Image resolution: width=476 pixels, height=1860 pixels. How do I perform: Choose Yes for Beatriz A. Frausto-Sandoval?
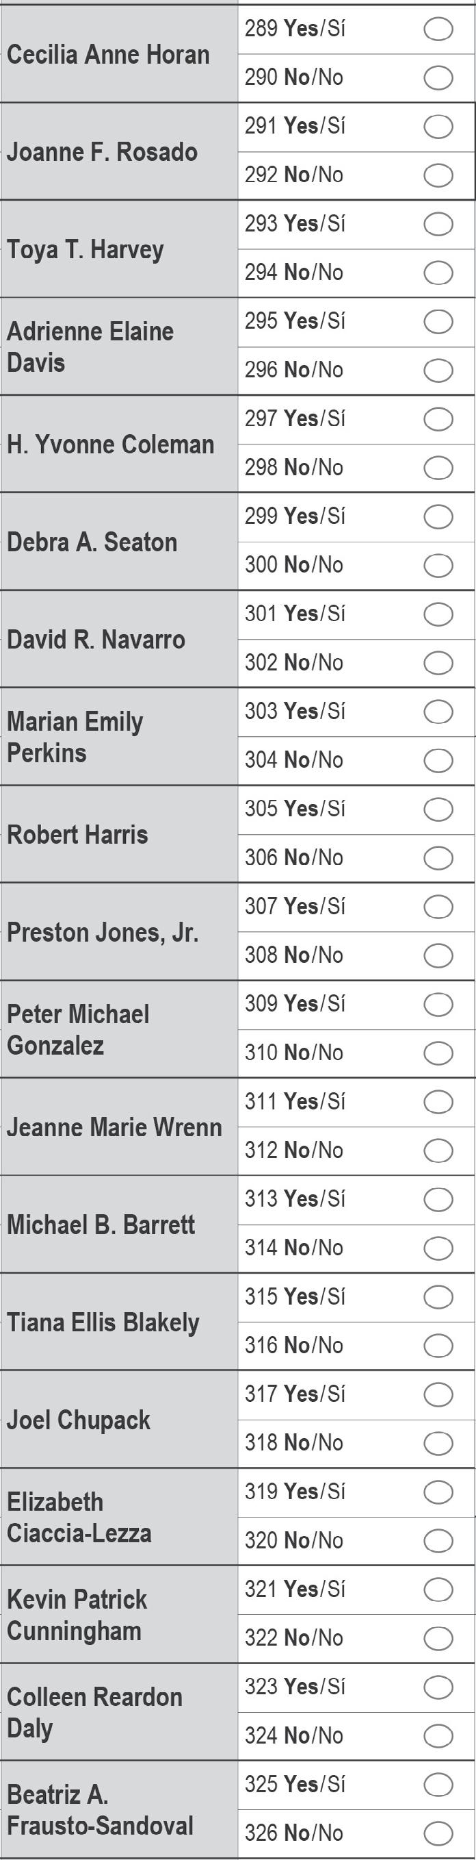[x=438, y=1785]
